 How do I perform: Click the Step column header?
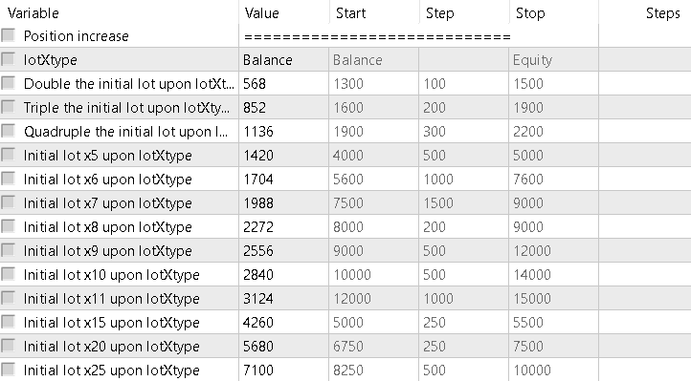click(x=463, y=12)
